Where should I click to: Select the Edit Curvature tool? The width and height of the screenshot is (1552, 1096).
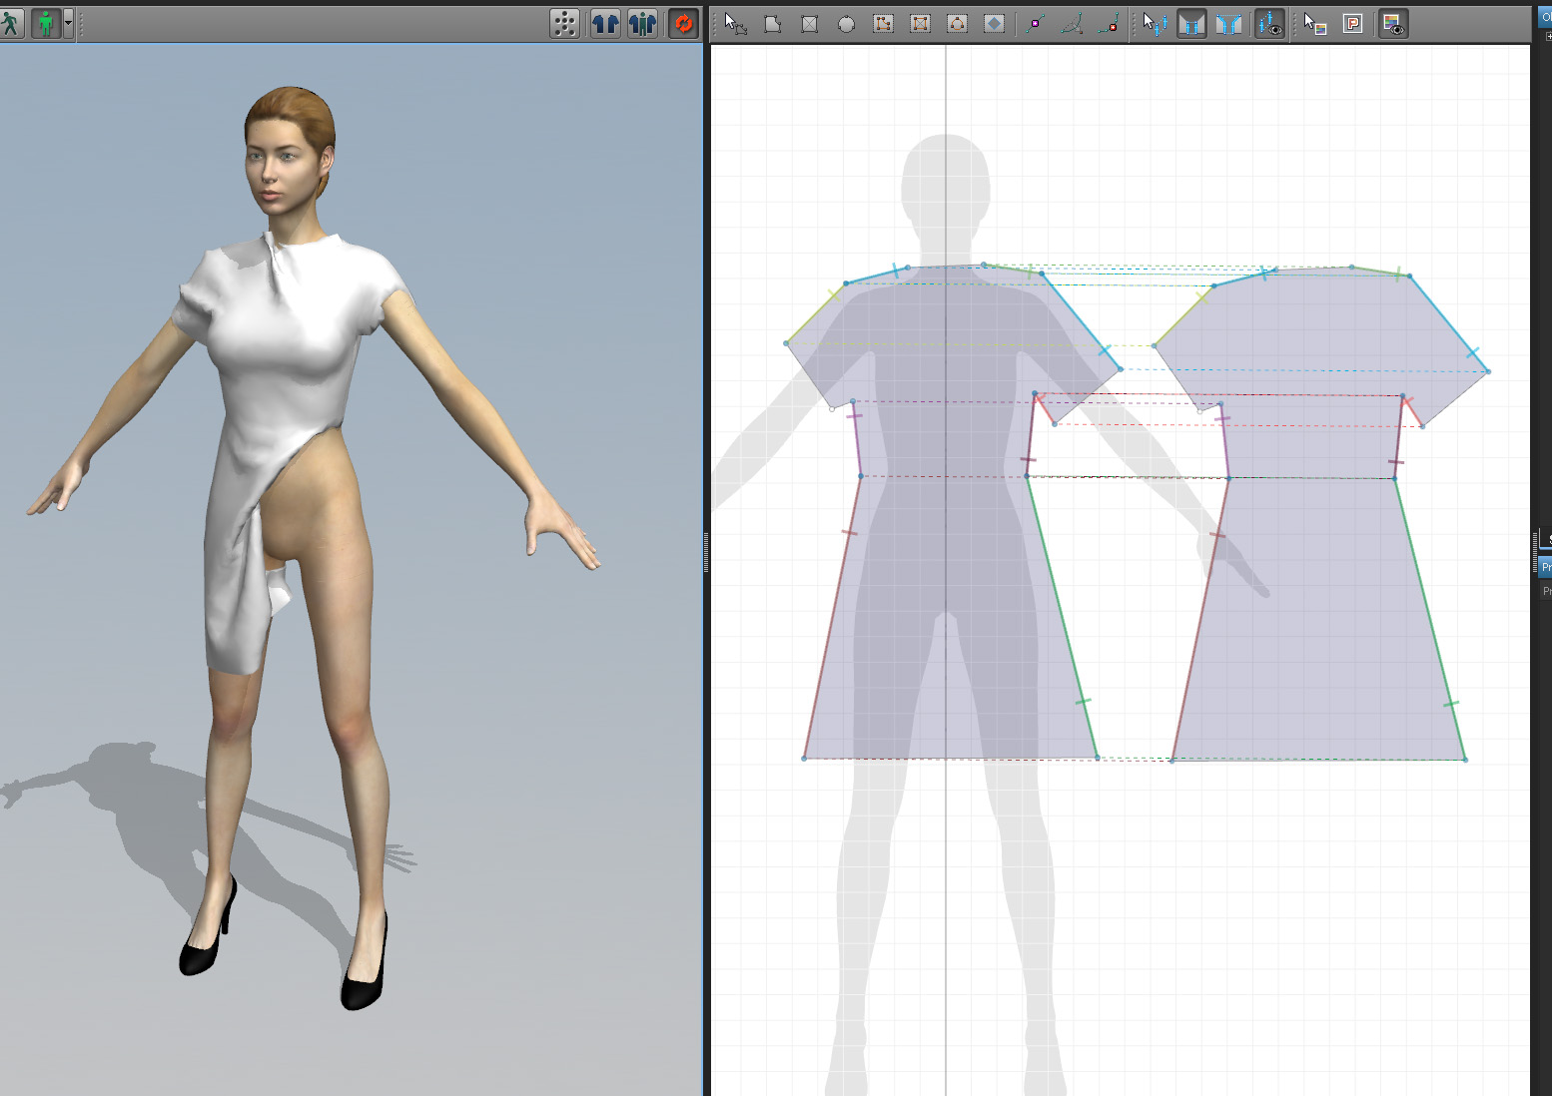(1072, 24)
